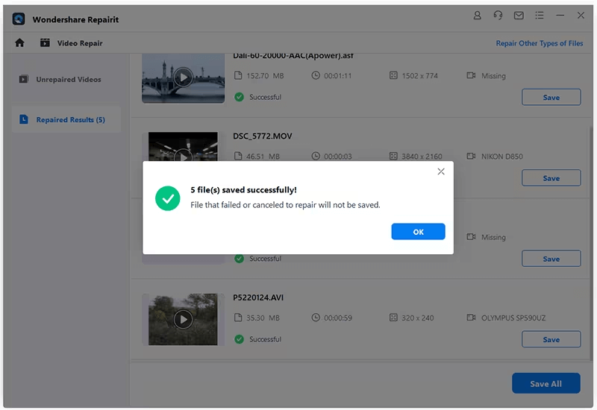Play the Dali-60-20000-AAC(Apower).asf preview
This screenshot has width=597, height=410.
[183, 76]
